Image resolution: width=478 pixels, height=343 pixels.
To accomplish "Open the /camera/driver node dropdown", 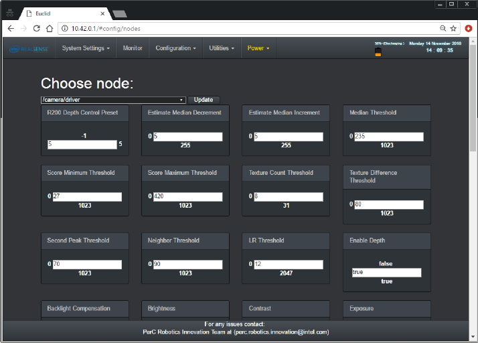I will coord(113,100).
